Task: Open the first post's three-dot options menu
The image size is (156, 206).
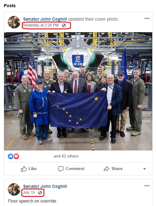Action: click(147, 18)
